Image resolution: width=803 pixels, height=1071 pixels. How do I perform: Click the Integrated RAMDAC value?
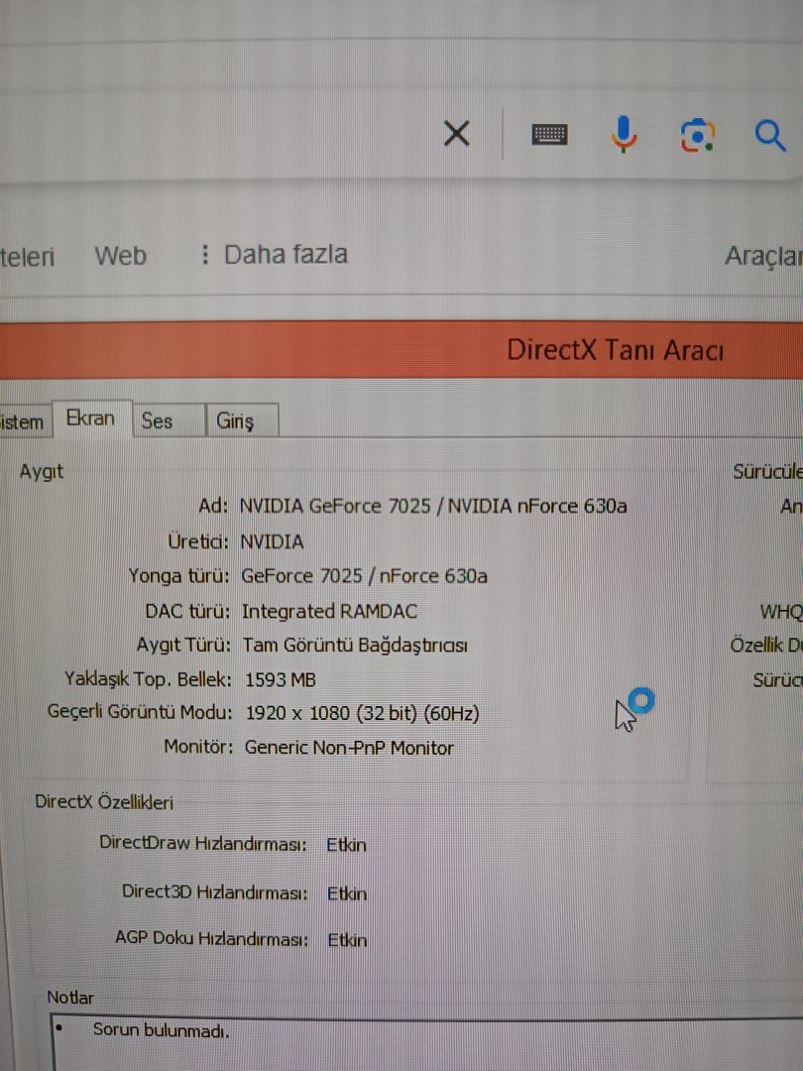click(x=329, y=611)
